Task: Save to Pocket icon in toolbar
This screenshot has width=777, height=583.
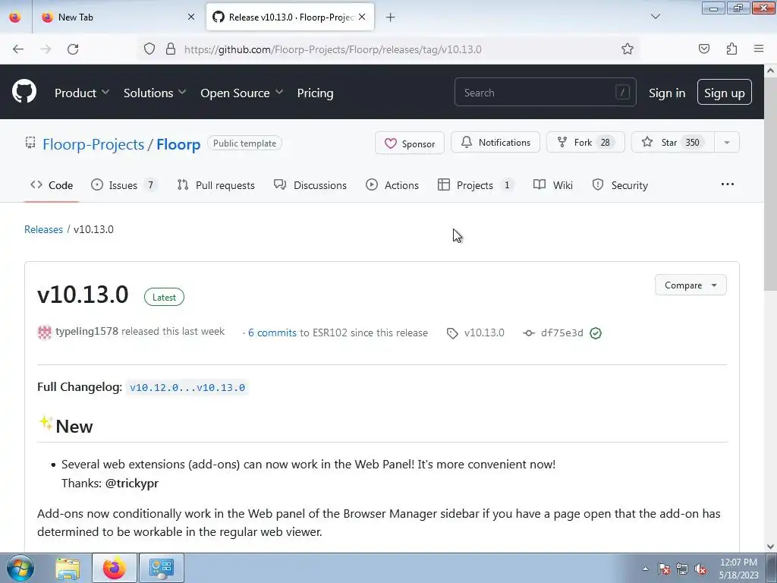Action: 703,49
